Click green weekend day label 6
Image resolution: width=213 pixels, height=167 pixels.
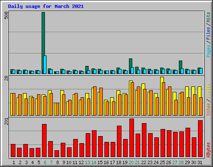coord(45,162)
